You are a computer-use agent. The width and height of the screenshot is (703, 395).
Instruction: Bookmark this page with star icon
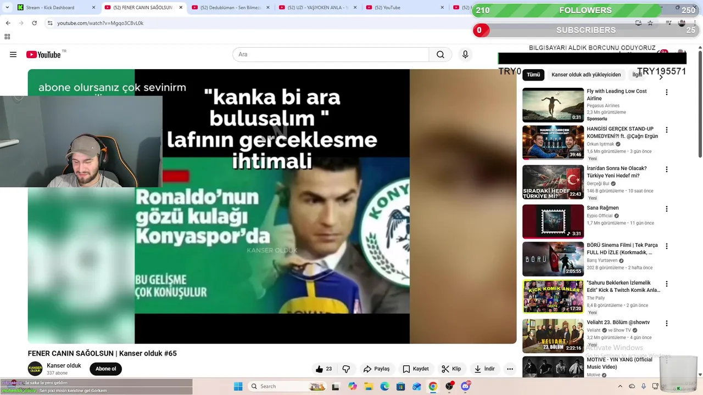point(650,23)
